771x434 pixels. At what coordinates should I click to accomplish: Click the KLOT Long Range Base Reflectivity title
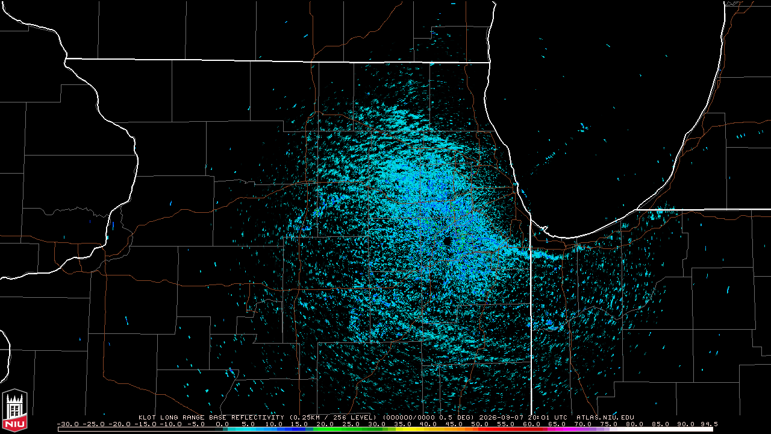coord(211,417)
